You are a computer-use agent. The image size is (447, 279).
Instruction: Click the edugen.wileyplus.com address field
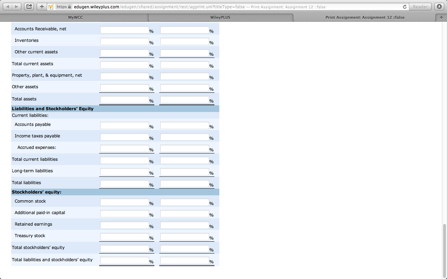coord(227,7)
